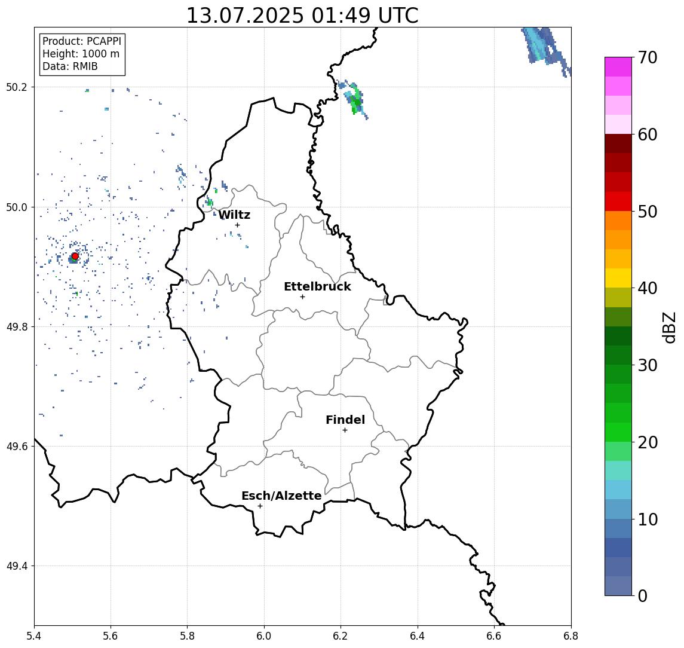This screenshot has width=684, height=648.
Task: Click the title '13.07.2025 01:49 UTC'
Action: click(302, 16)
